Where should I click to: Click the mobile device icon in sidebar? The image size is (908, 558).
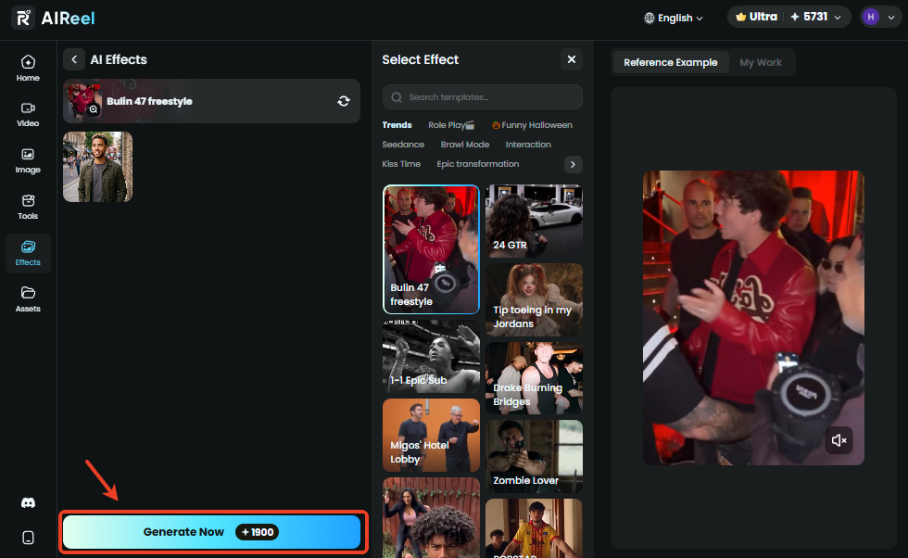[28, 538]
